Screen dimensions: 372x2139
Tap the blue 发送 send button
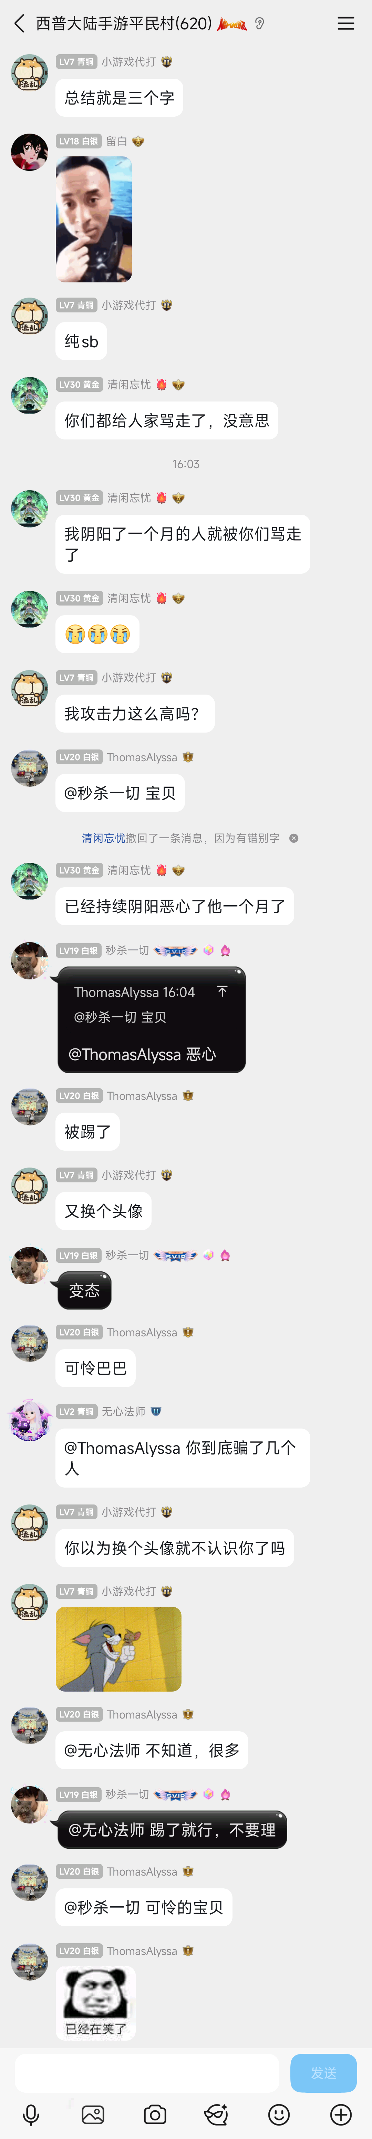pyautogui.click(x=323, y=2073)
